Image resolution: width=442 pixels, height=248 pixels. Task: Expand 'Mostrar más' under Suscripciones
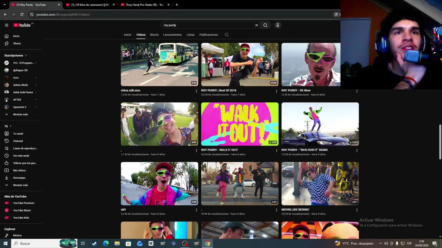[21, 114]
